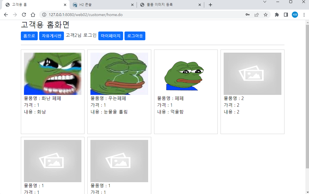Open Chrome three-dot menu
The width and height of the screenshot is (309, 194).
coord(304,15)
